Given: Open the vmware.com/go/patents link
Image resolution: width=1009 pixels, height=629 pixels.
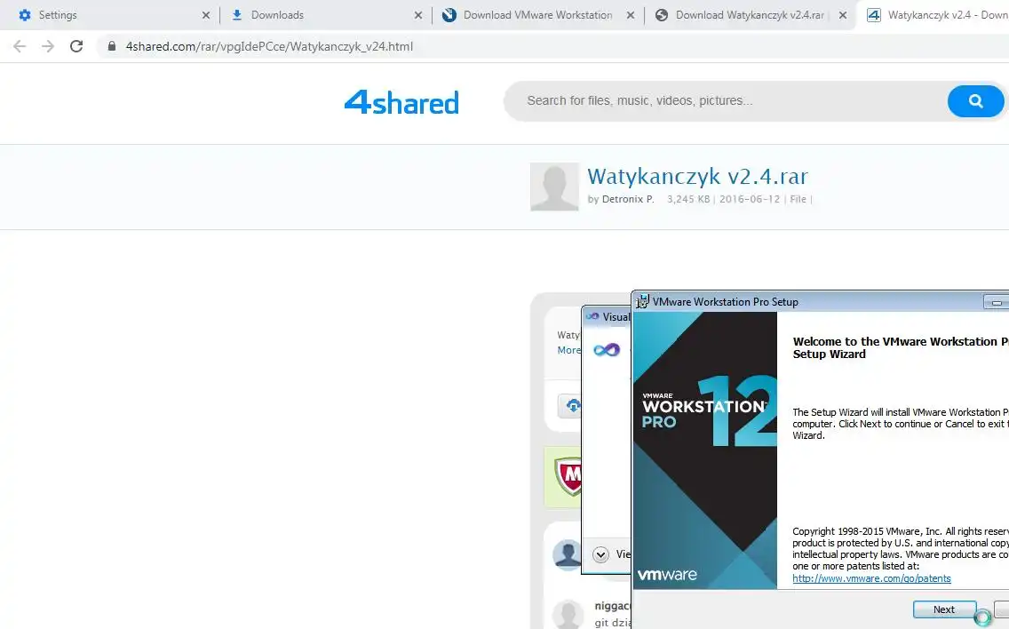Looking at the screenshot, I should pyautogui.click(x=871, y=578).
